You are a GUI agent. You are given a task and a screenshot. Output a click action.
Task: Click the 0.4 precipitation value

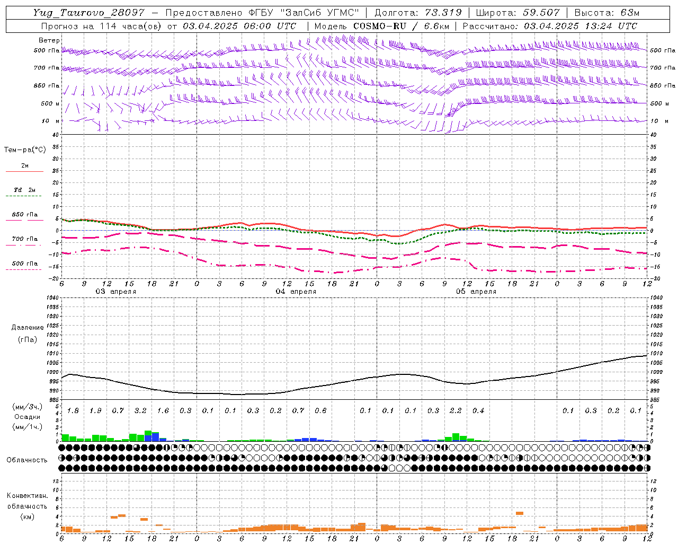point(478,410)
